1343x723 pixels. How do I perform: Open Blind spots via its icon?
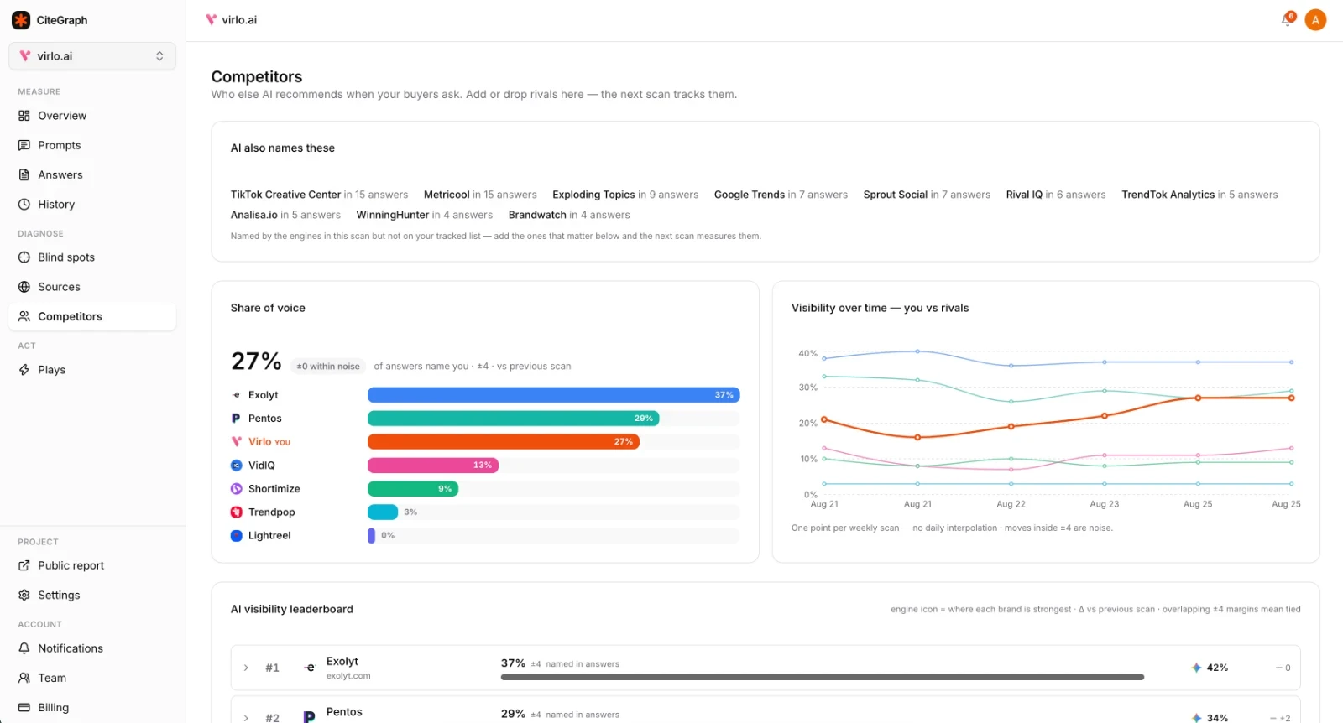pos(24,257)
